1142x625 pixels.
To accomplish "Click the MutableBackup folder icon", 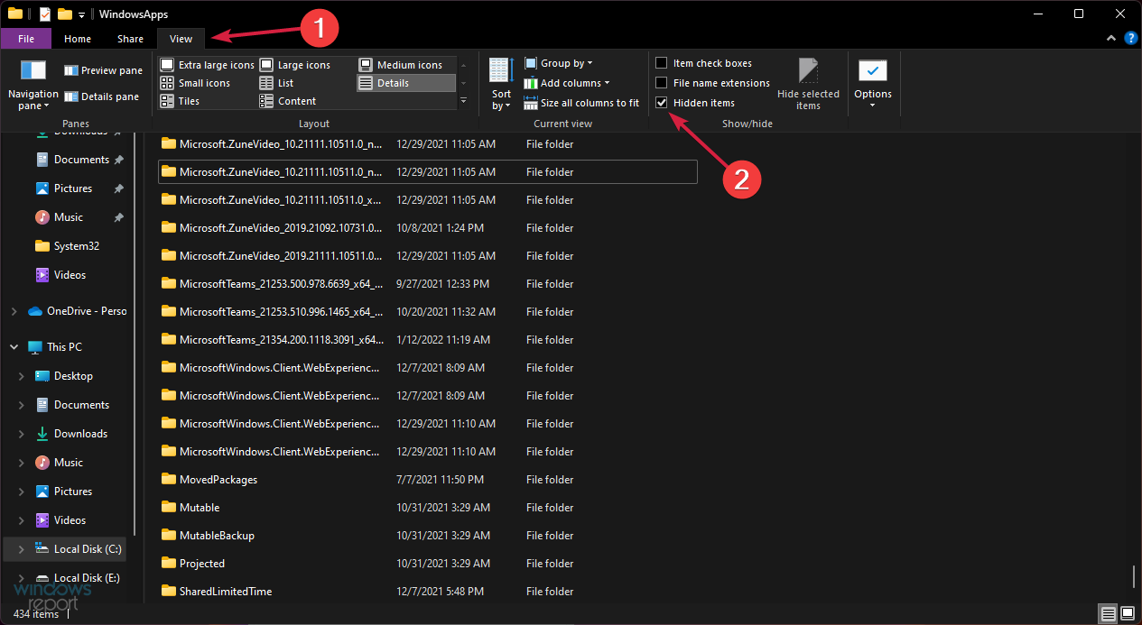I will (x=168, y=536).
